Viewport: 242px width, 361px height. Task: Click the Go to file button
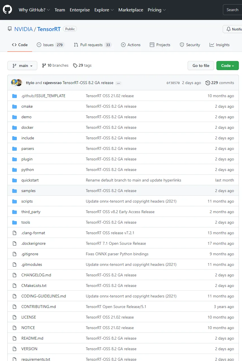point(201,66)
